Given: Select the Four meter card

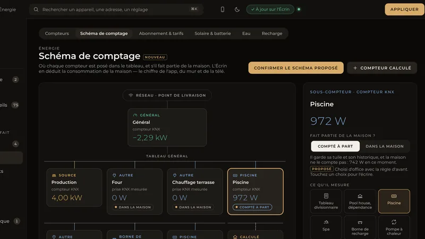Looking at the screenshot, I should [135, 192].
